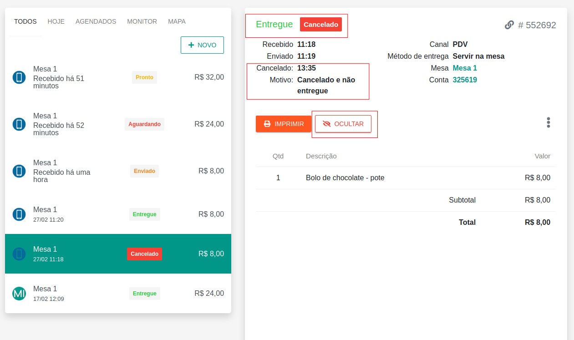Open the Mesa 1 table link
This screenshot has width=574, height=340.
(x=465, y=68)
